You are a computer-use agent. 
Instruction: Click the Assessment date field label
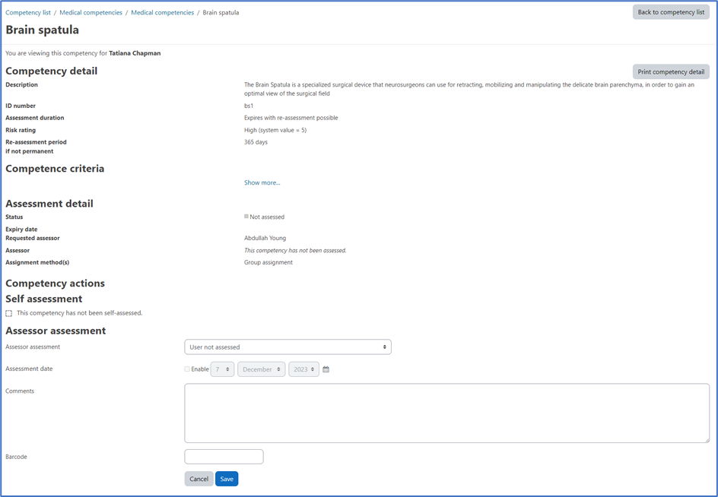(x=29, y=369)
